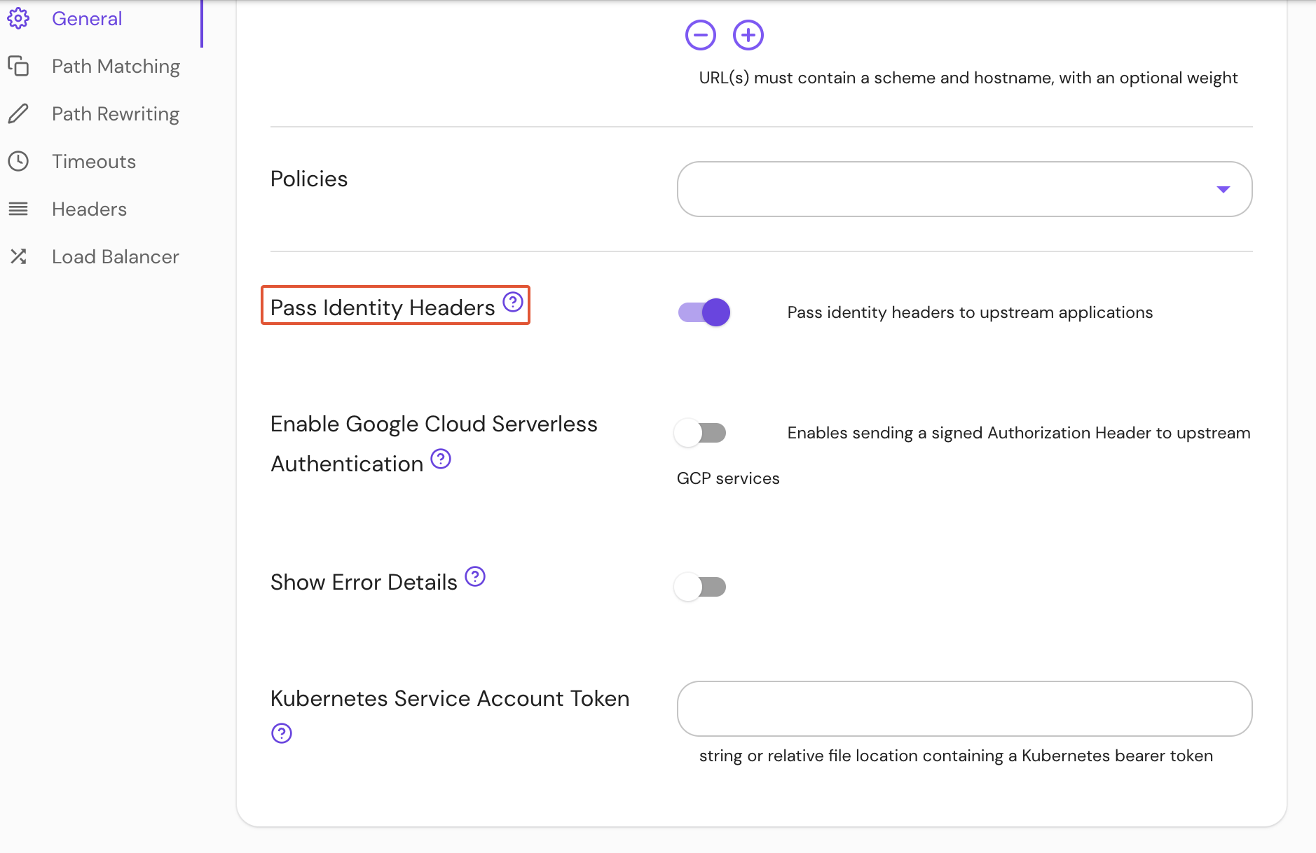Navigate to the Headers section
The image size is (1316, 853).
point(88,209)
